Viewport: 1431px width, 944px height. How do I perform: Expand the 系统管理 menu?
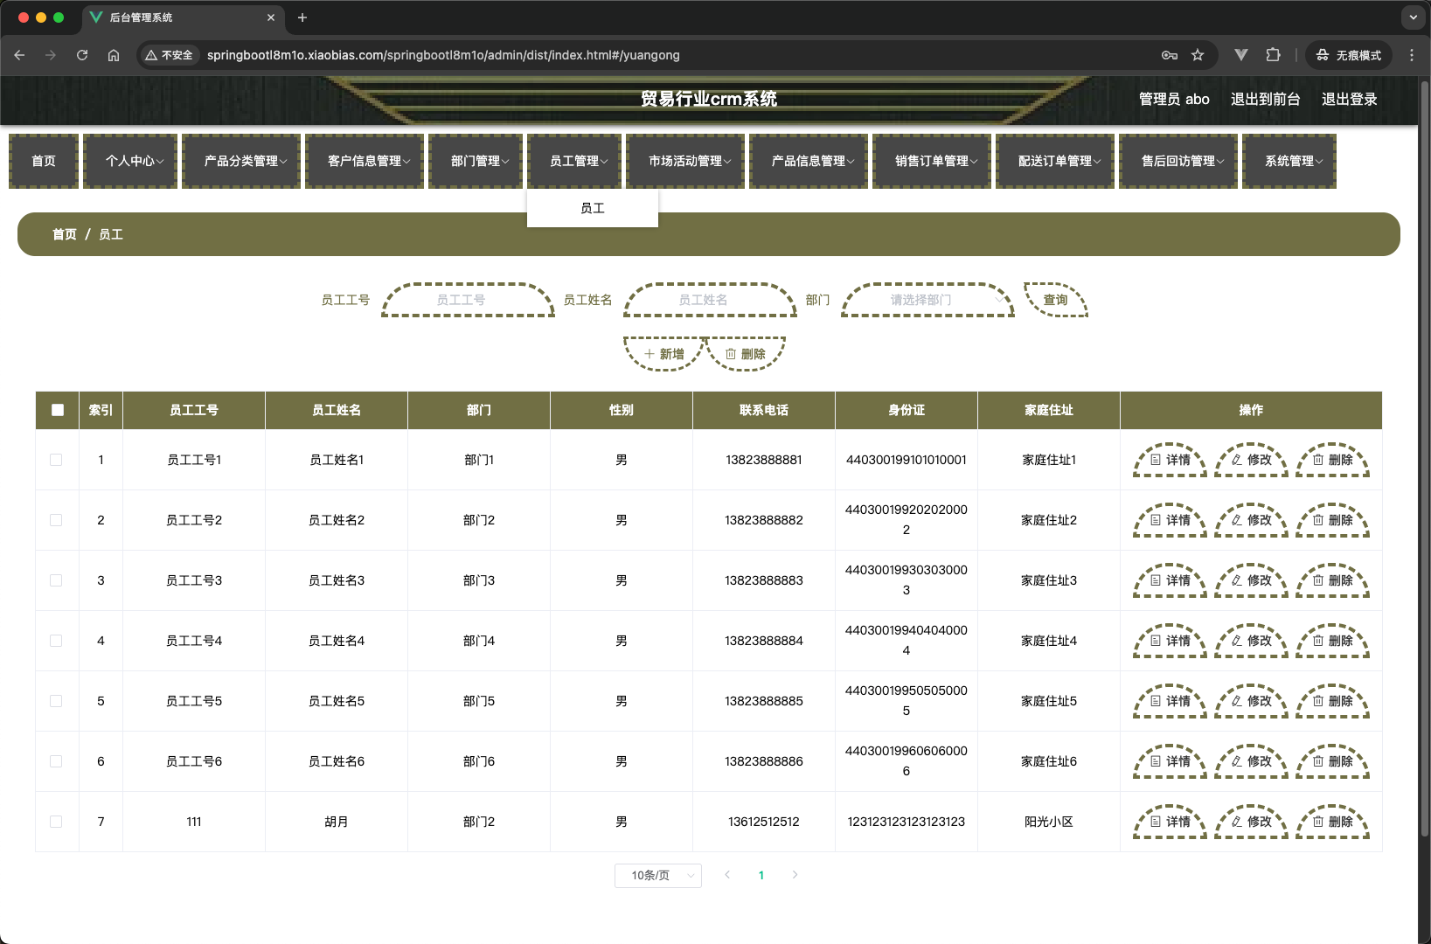coord(1289,161)
